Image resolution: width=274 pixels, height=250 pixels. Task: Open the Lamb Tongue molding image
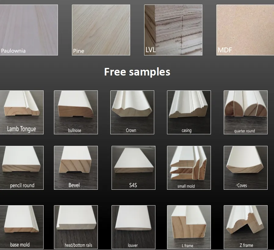(22, 112)
